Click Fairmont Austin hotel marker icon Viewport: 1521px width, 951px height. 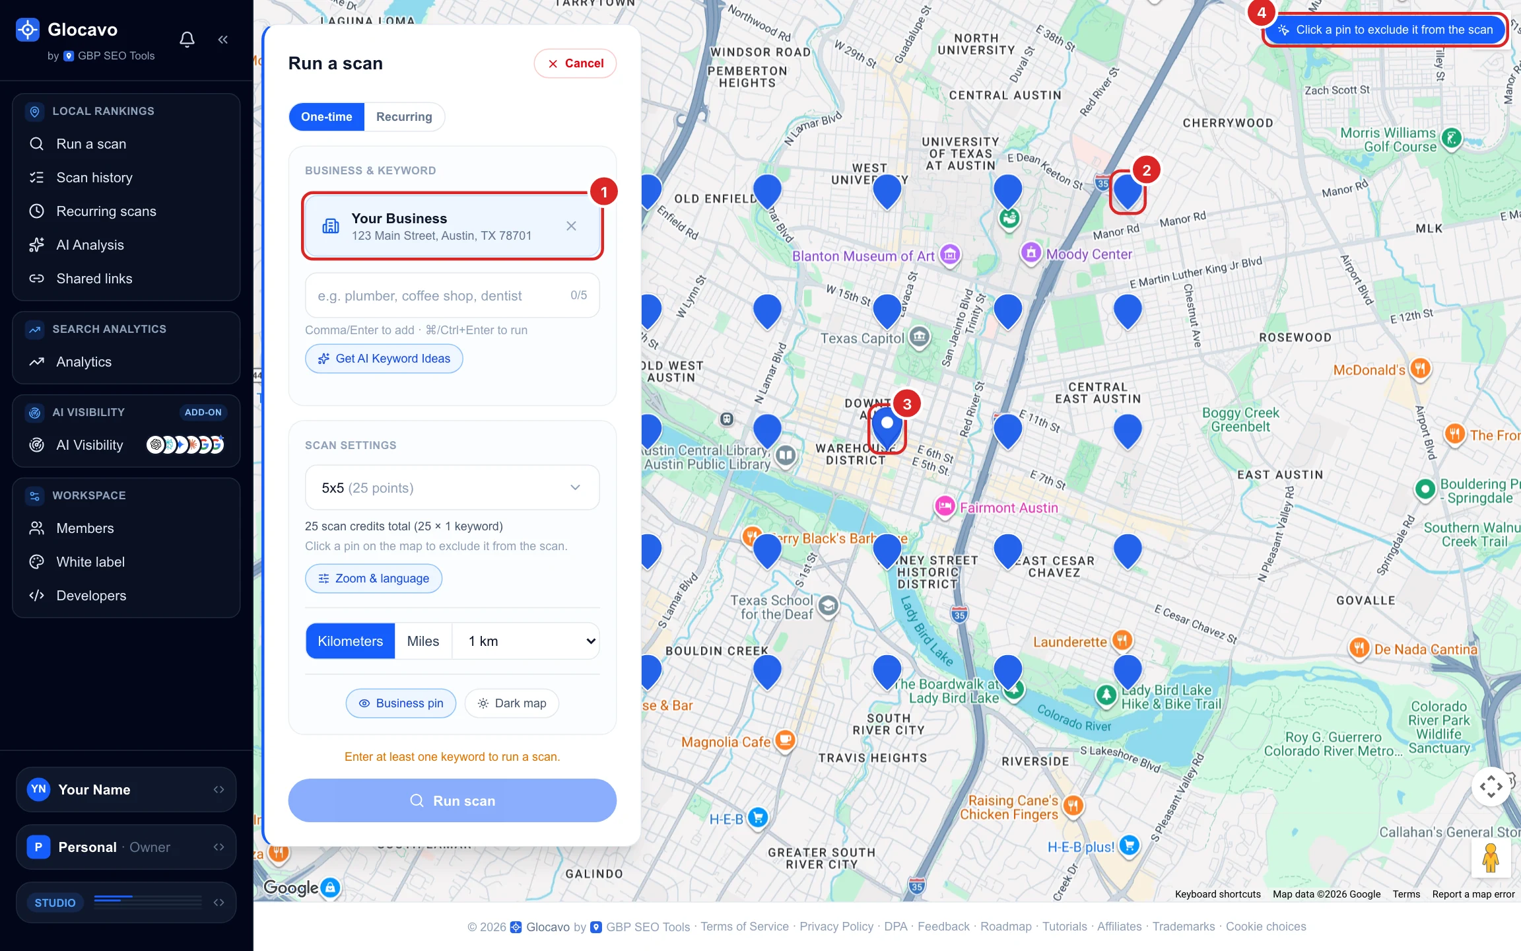945,507
